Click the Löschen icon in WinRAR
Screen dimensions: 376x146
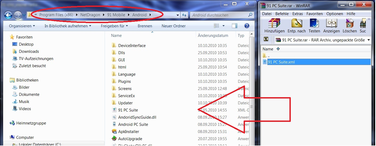[349, 23]
